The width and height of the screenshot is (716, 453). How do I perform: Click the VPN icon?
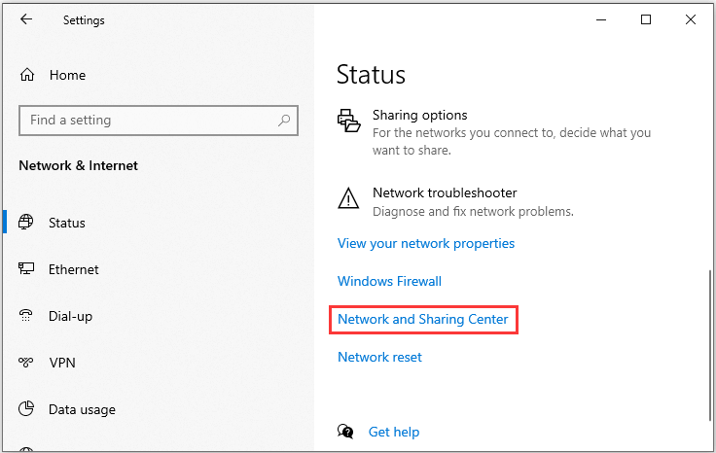click(27, 363)
